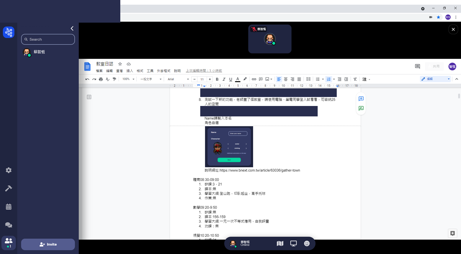
Task: Run the spell check tool
Action: [107, 79]
